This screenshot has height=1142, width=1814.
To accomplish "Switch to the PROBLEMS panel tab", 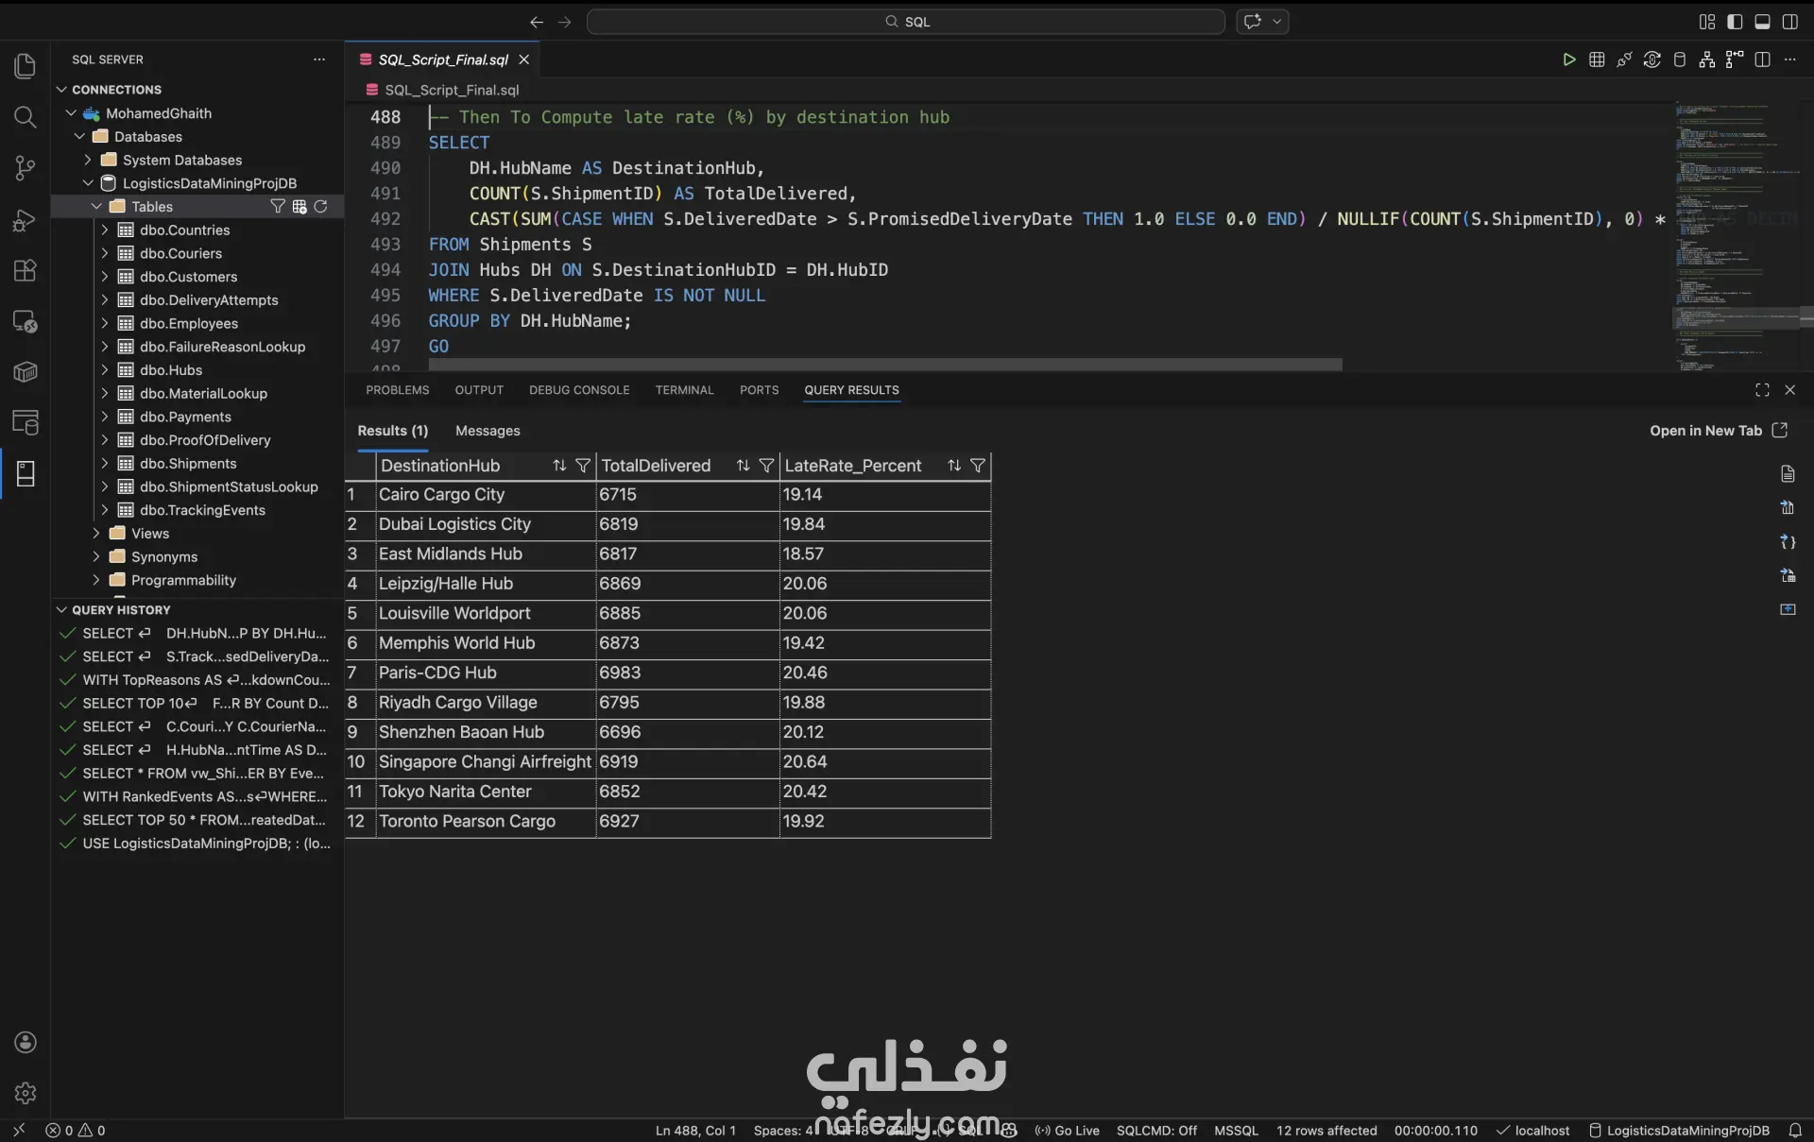I will (397, 390).
